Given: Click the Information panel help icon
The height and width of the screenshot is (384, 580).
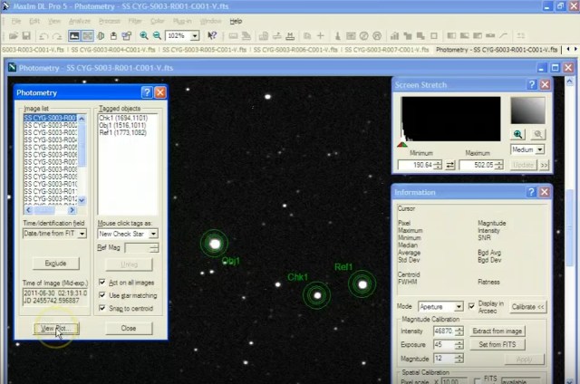Looking at the screenshot, I should point(533,192).
